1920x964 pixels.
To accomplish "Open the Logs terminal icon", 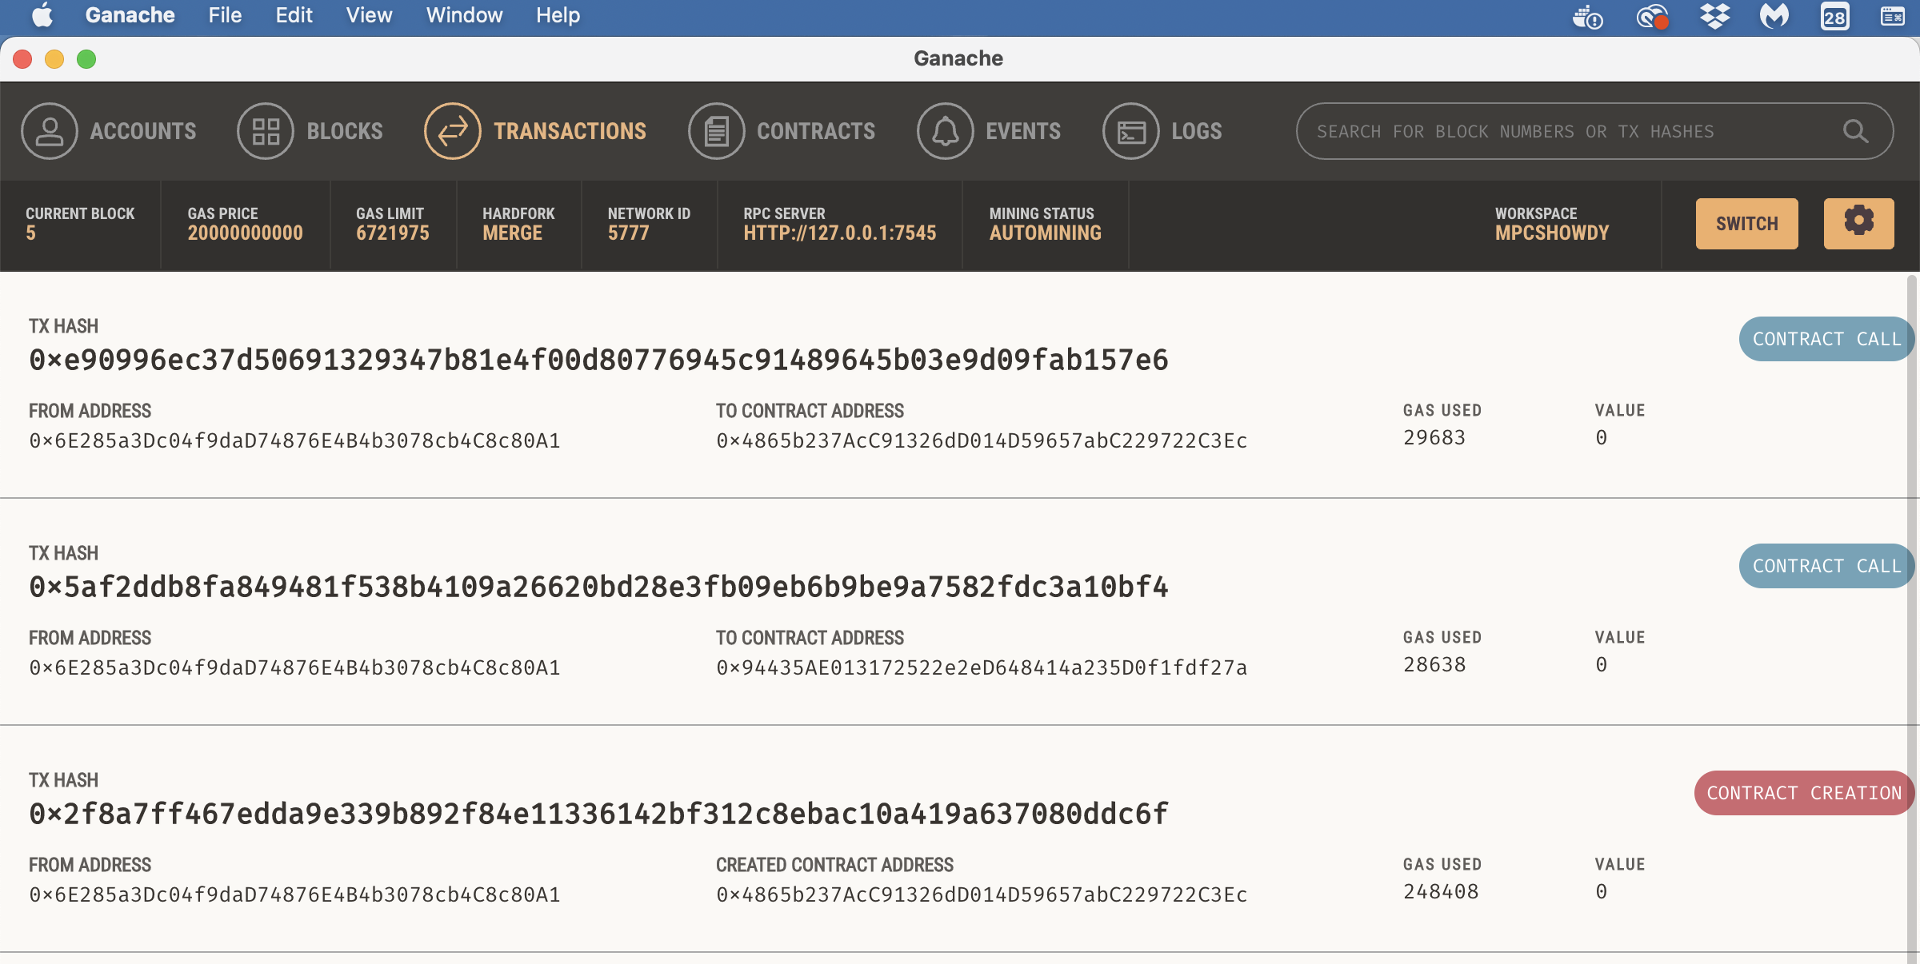I will [x=1130, y=131].
